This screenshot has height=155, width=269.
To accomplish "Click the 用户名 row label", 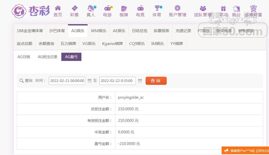I will tap(105, 97).
